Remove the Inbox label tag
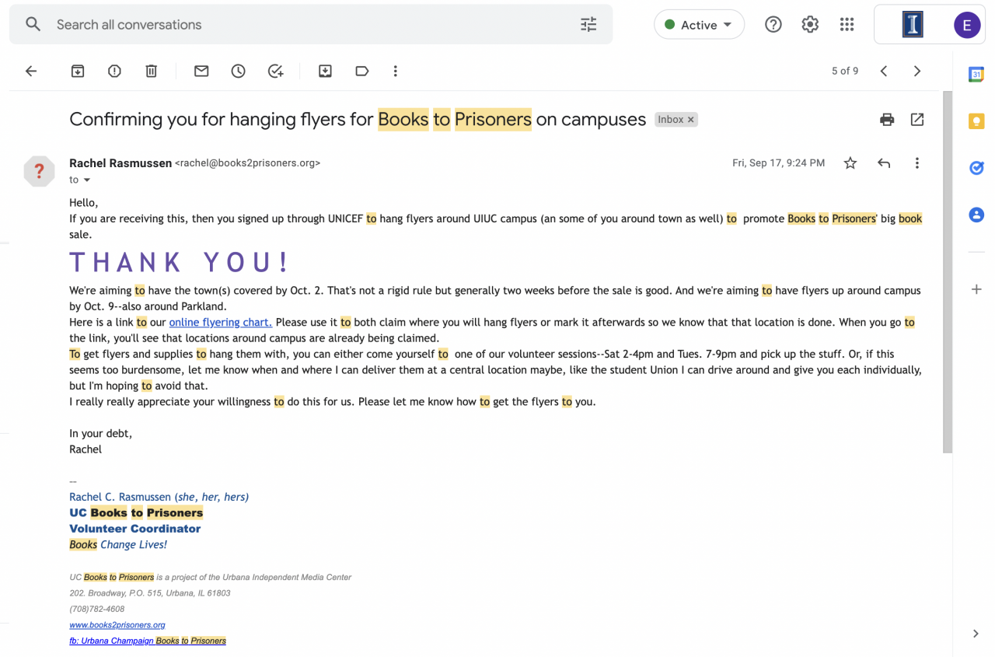 coord(690,120)
